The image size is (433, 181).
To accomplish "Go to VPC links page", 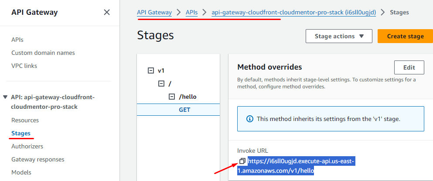I will (x=24, y=66).
